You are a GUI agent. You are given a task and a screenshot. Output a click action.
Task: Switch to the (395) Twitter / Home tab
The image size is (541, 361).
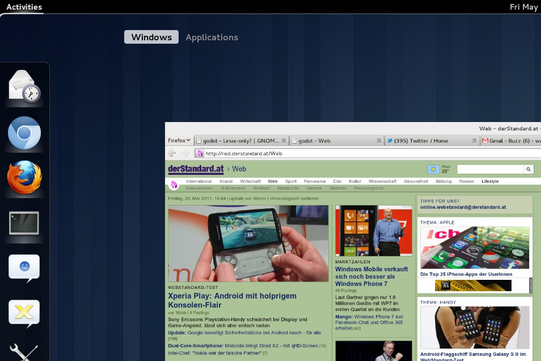pyautogui.click(x=432, y=141)
